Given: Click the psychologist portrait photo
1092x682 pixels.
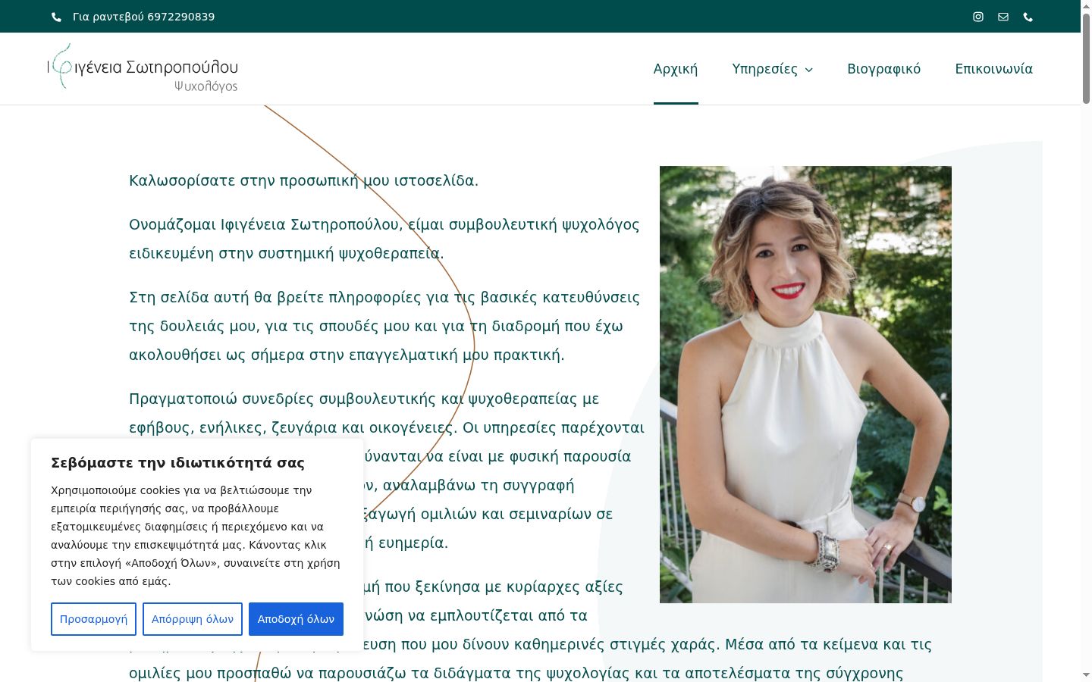Looking at the screenshot, I should [x=805, y=384].
